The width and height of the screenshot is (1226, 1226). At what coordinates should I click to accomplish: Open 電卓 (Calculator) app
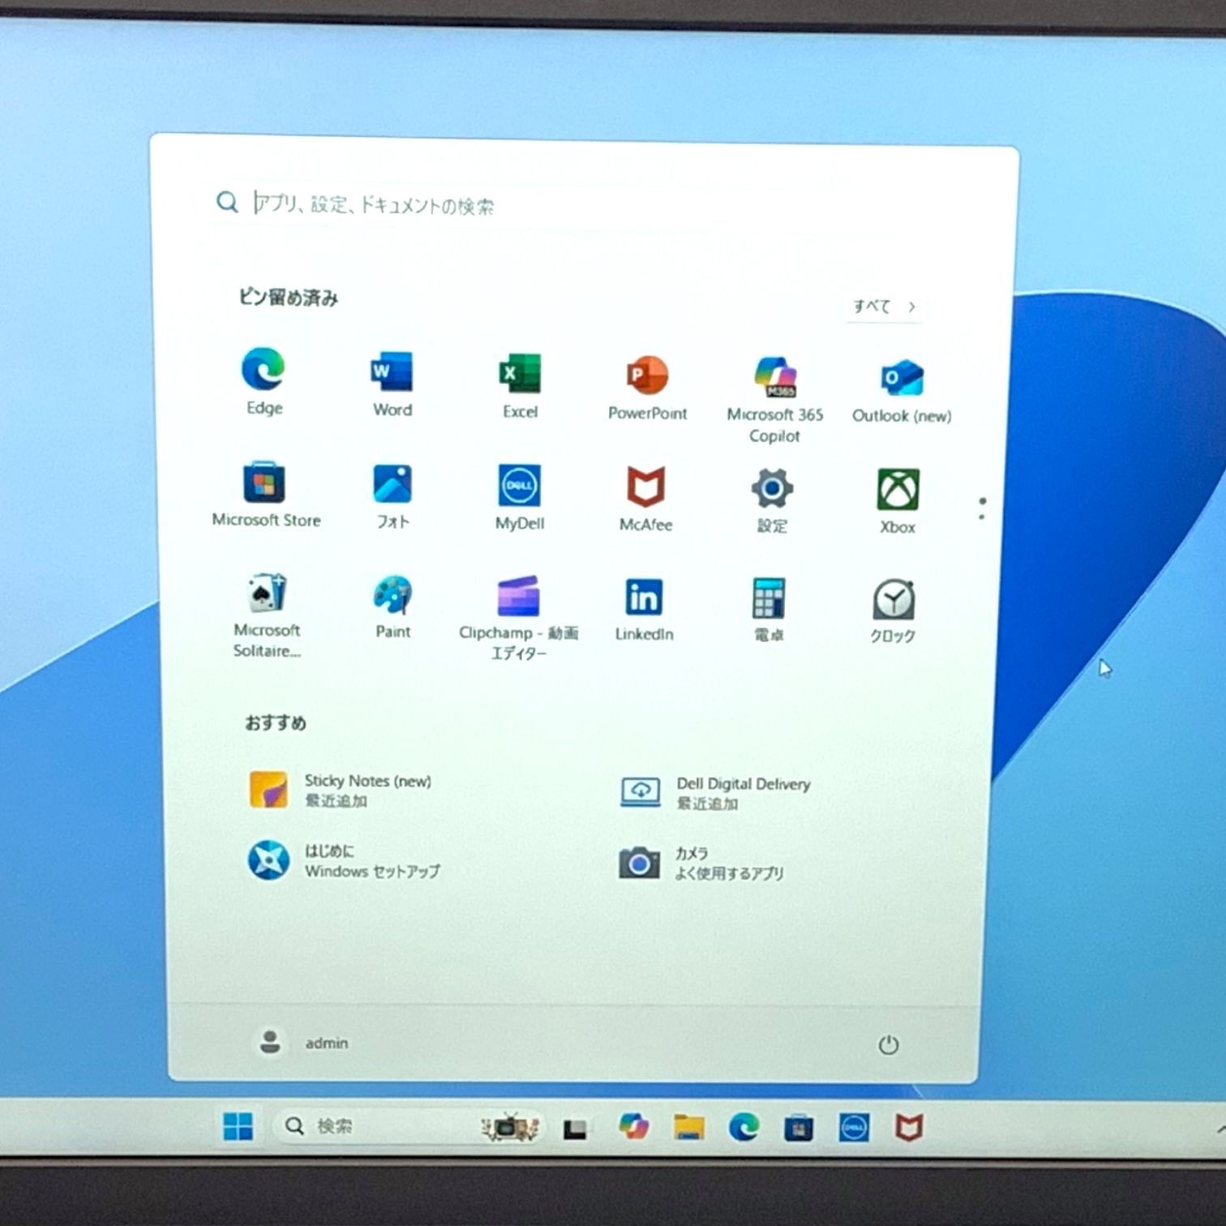(x=769, y=610)
